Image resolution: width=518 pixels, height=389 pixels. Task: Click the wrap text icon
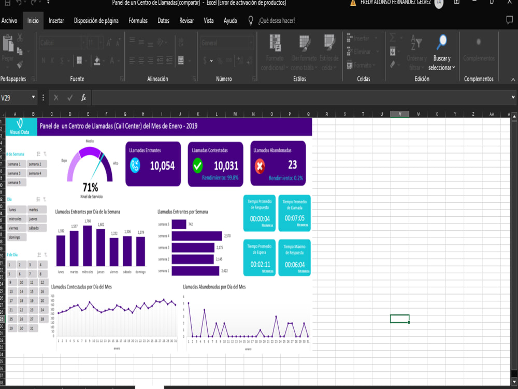[x=181, y=43]
